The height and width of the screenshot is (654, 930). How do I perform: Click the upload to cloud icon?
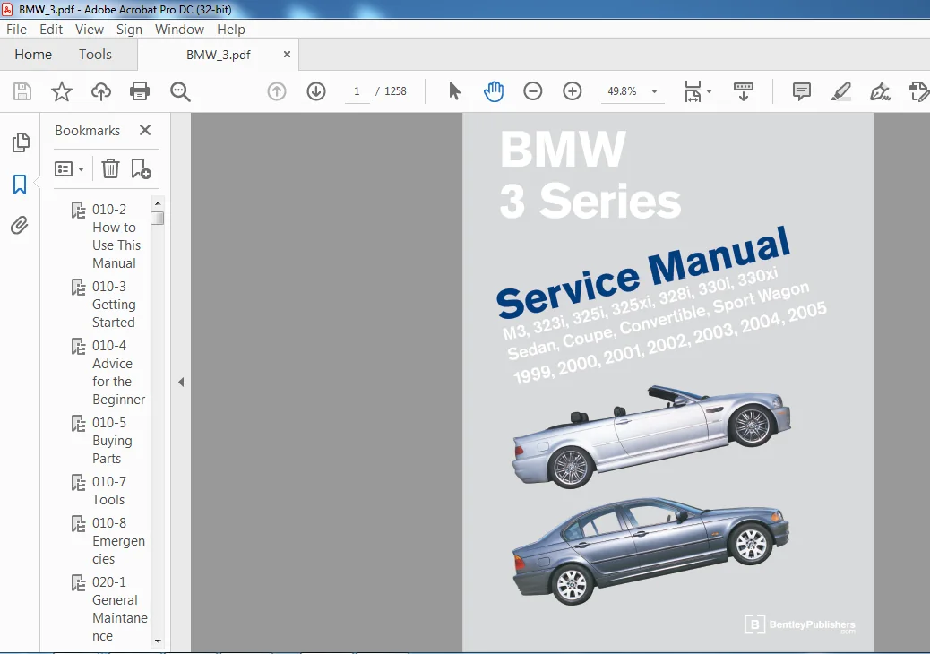coord(101,91)
